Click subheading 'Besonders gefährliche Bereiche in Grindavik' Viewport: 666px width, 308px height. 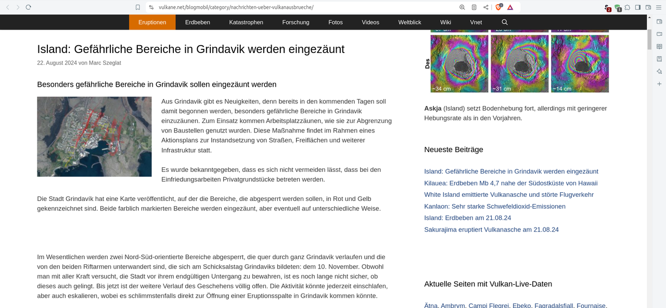click(x=157, y=84)
